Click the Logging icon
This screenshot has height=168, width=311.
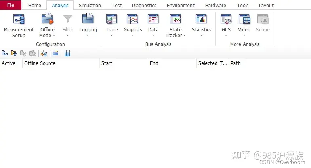click(x=88, y=19)
